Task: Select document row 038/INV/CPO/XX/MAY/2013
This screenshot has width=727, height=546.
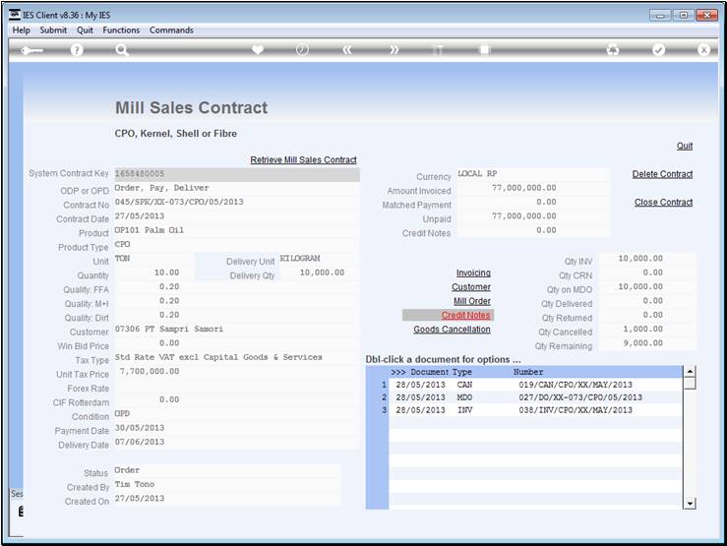Action: pyautogui.click(x=535, y=410)
